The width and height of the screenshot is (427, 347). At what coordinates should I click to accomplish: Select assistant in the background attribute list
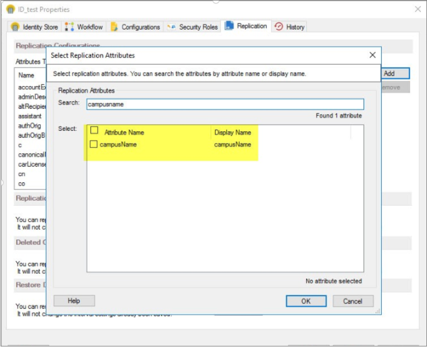click(x=30, y=116)
